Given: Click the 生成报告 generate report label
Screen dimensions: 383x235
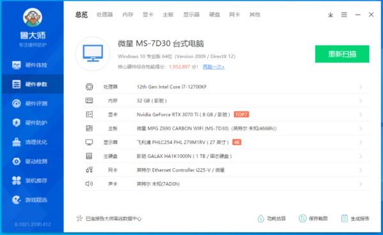Looking at the screenshot, I should click(360, 218).
